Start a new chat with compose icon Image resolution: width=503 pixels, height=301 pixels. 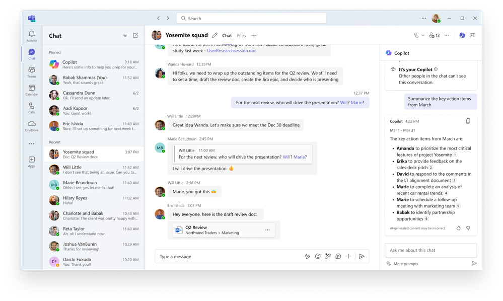pyautogui.click(x=136, y=36)
